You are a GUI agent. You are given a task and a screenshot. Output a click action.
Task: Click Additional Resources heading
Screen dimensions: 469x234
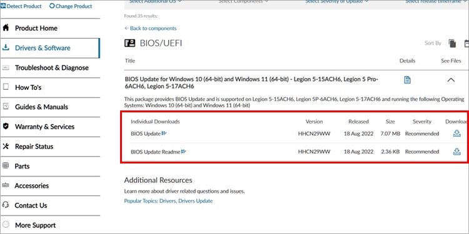(158, 180)
